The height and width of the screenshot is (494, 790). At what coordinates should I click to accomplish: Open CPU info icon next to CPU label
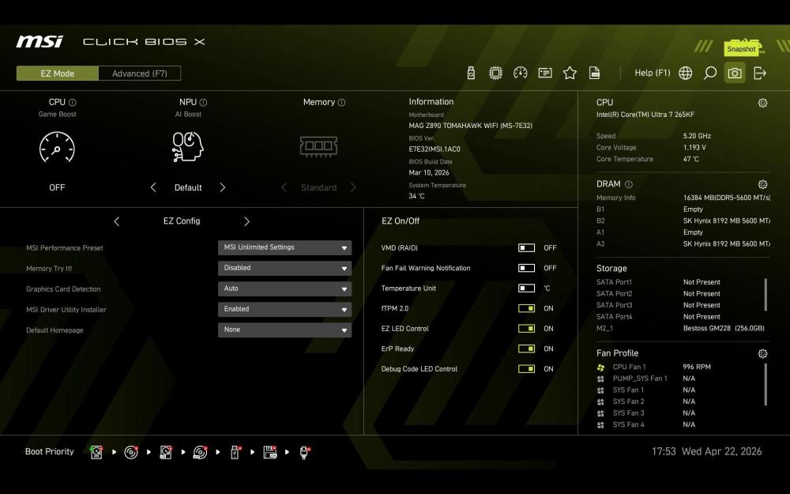coord(72,102)
